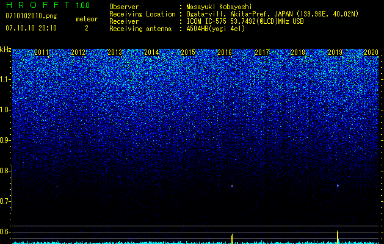
Task: Click the 2016 time marker
Action: (x=225, y=52)
